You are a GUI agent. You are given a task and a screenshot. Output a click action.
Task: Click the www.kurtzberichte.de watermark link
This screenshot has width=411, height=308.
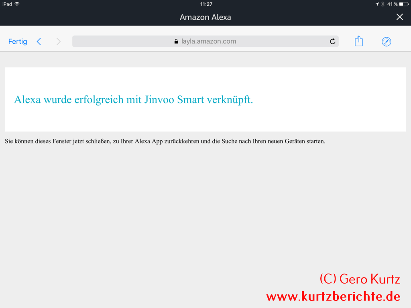[333, 296]
